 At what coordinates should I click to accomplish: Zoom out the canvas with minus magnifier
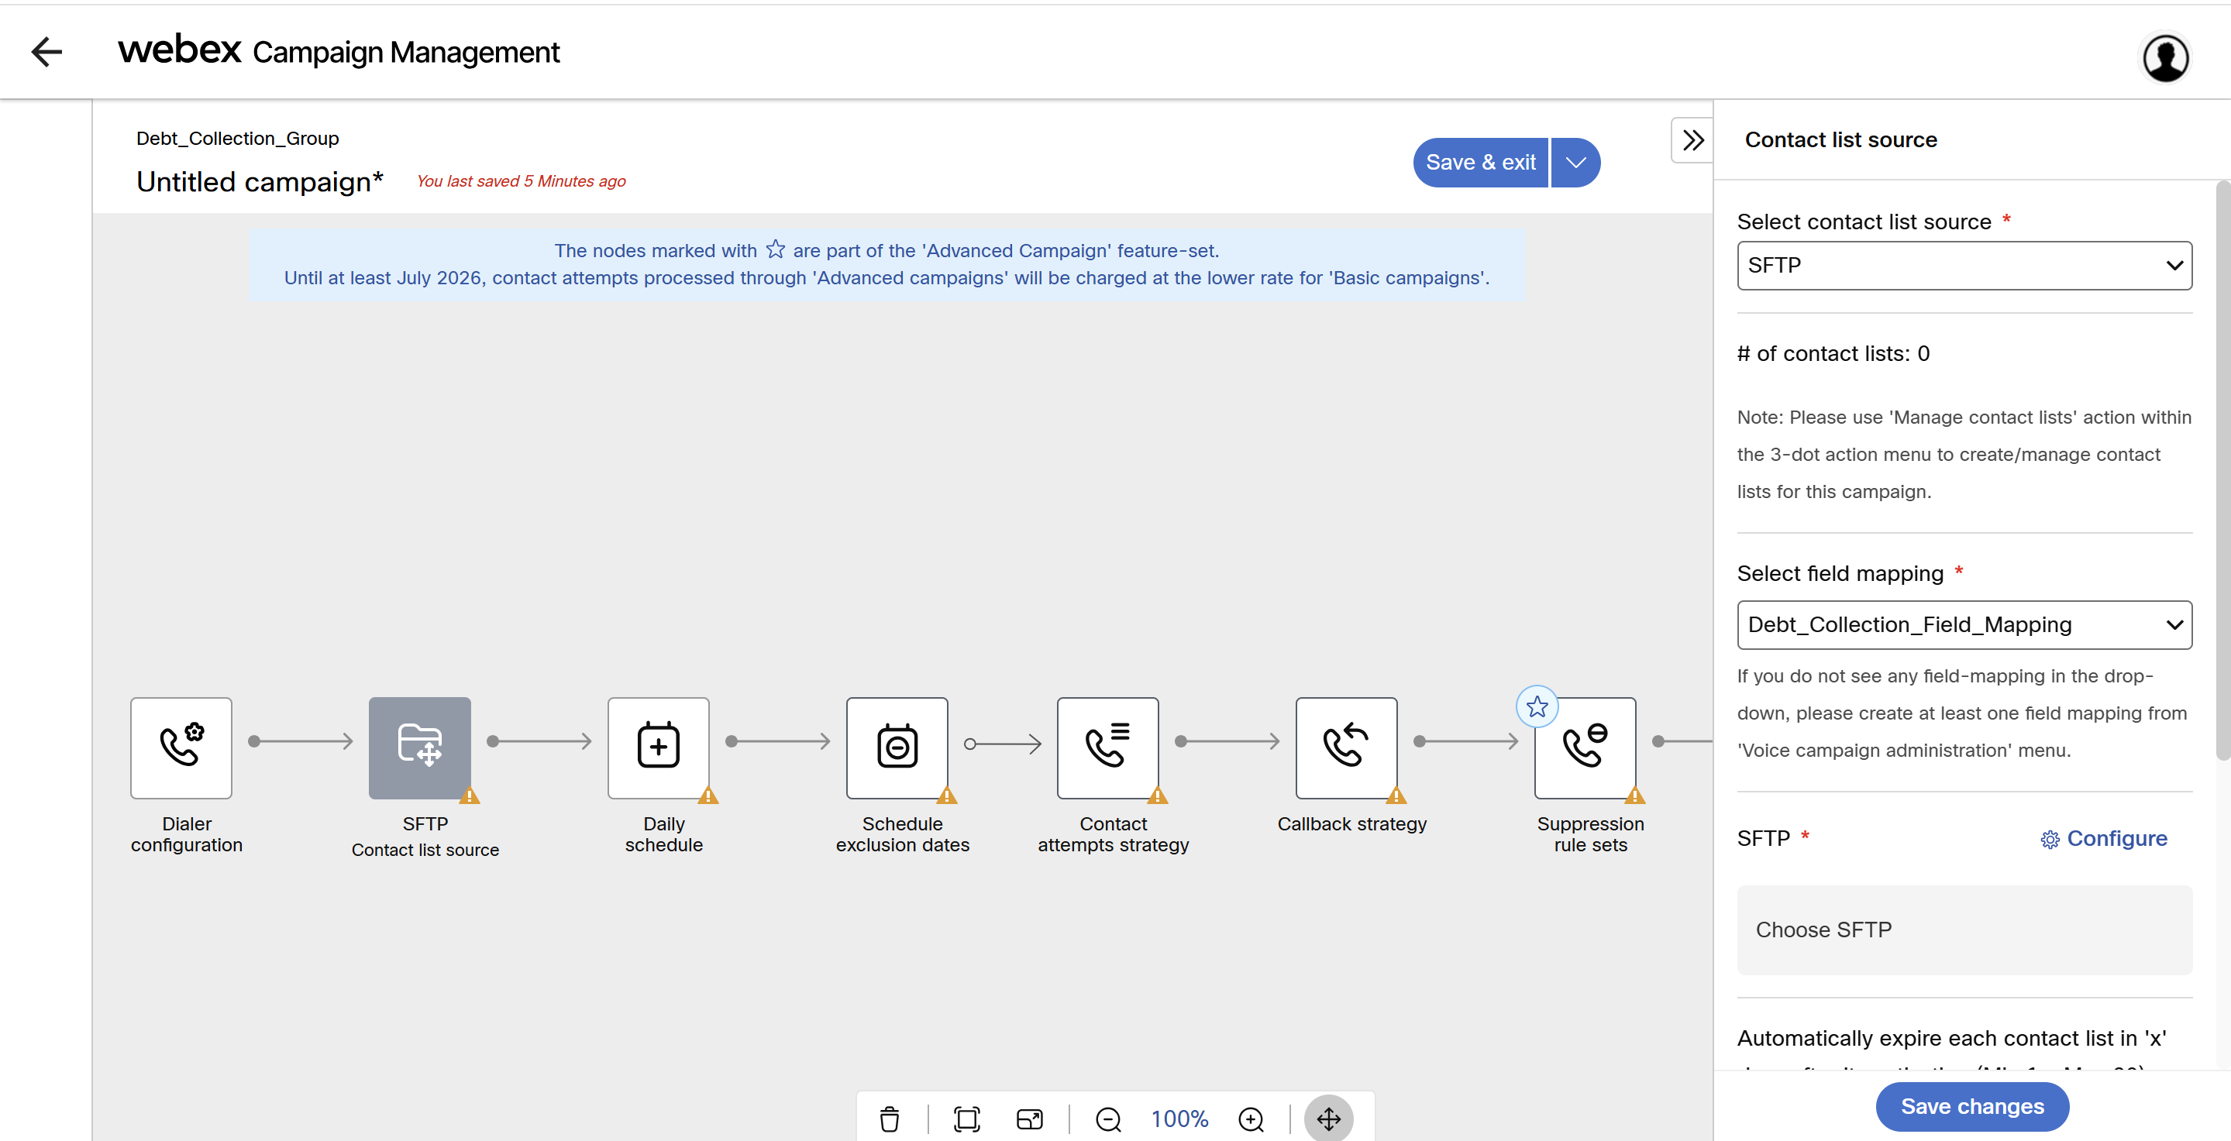point(1107,1119)
